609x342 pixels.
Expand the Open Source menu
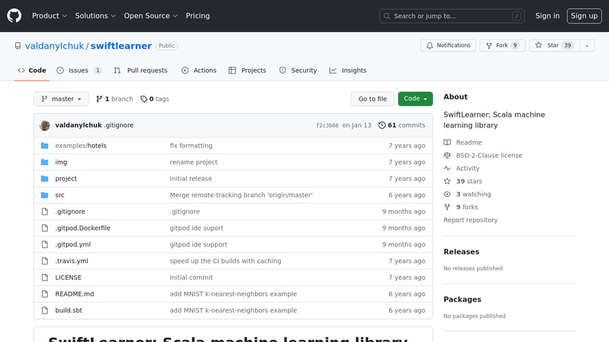coord(151,16)
